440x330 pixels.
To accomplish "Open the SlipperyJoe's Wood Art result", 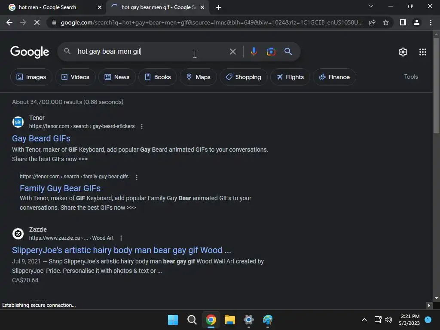I will pos(122,250).
